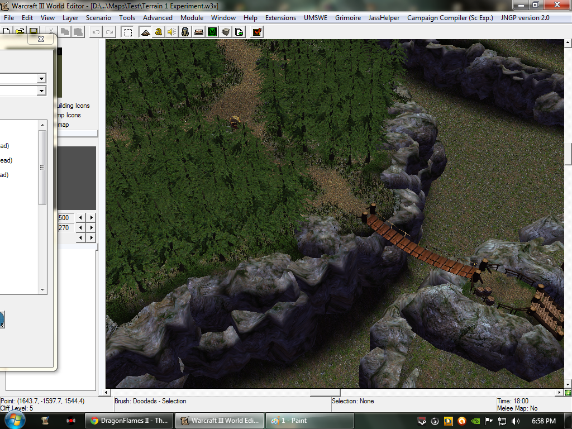Click 'Brush: Doodads - Selection' status text

[x=150, y=401]
